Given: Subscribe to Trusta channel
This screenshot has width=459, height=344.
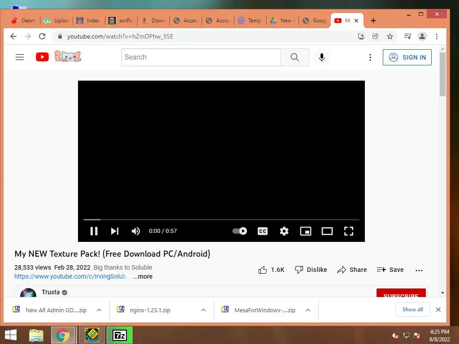Looking at the screenshot, I should (x=401, y=293).
